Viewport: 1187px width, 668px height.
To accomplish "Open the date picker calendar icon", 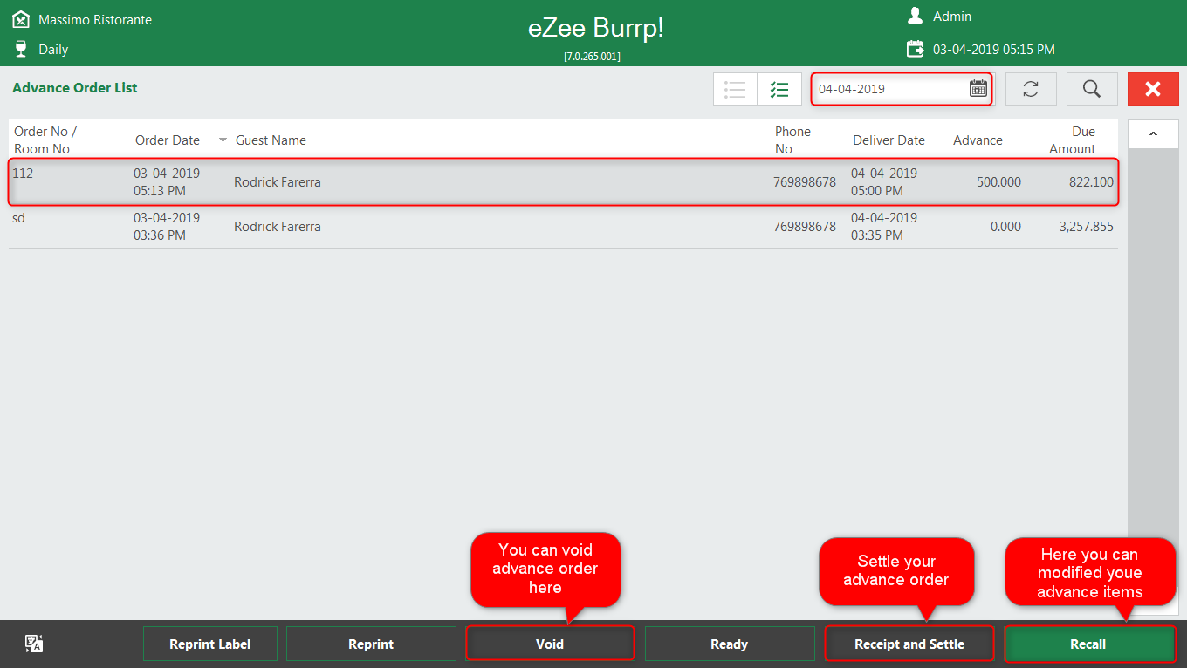I will click(x=978, y=88).
